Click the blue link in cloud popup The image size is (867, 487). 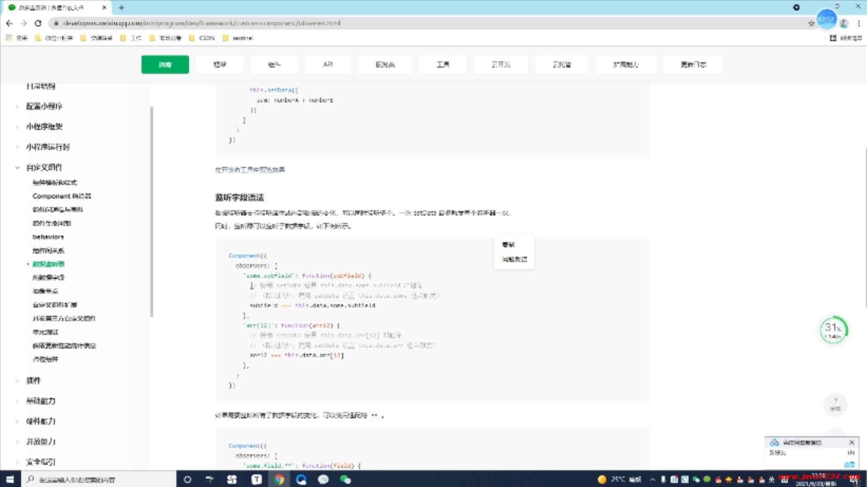tap(849, 464)
